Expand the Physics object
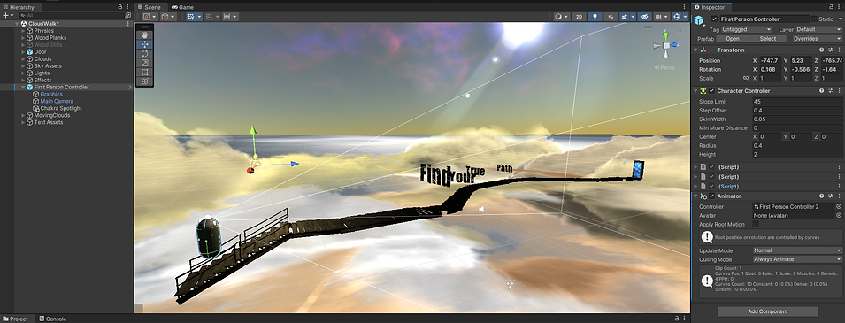The width and height of the screenshot is (845, 323). [x=23, y=31]
